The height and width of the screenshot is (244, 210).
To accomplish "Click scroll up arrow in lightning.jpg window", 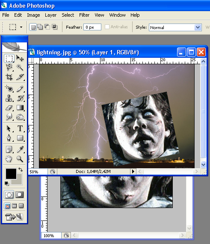I will [x=203, y=62].
